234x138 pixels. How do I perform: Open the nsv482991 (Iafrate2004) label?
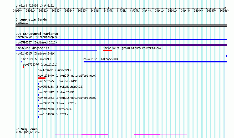(x=101, y=59)
